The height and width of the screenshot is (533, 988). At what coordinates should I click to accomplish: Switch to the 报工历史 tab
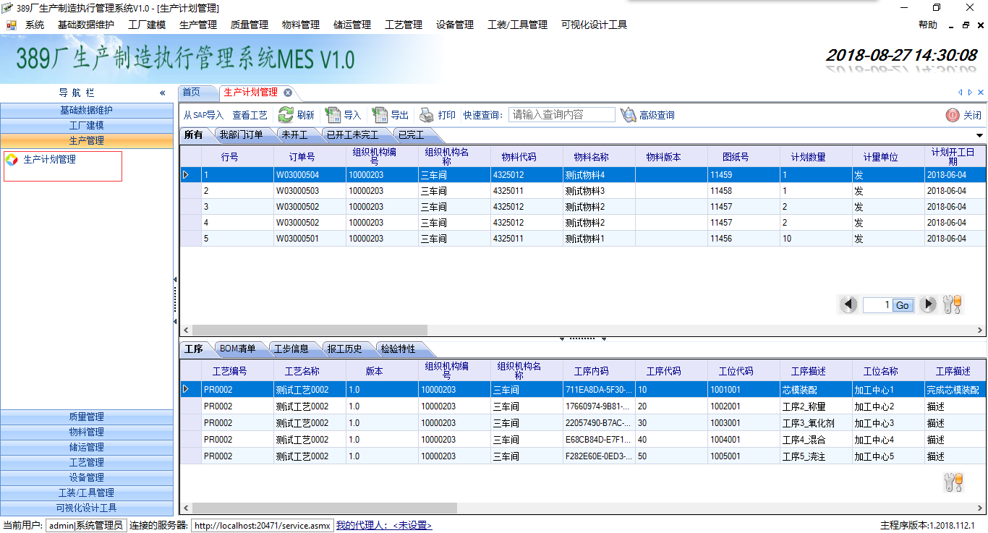[x=345, y=349]
